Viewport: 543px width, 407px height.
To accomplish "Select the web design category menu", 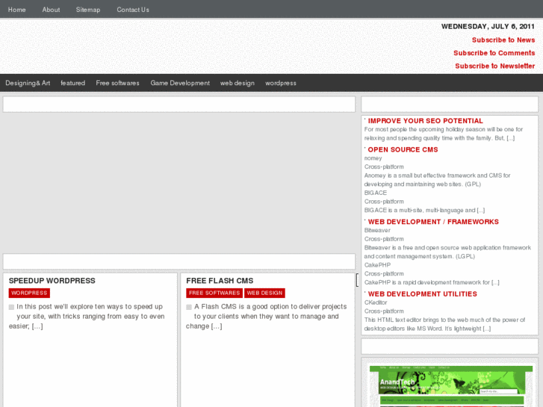I will [238, 83].
